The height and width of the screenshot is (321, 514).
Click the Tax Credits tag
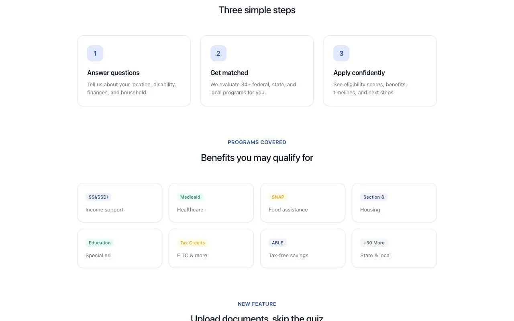coord(192,243)
